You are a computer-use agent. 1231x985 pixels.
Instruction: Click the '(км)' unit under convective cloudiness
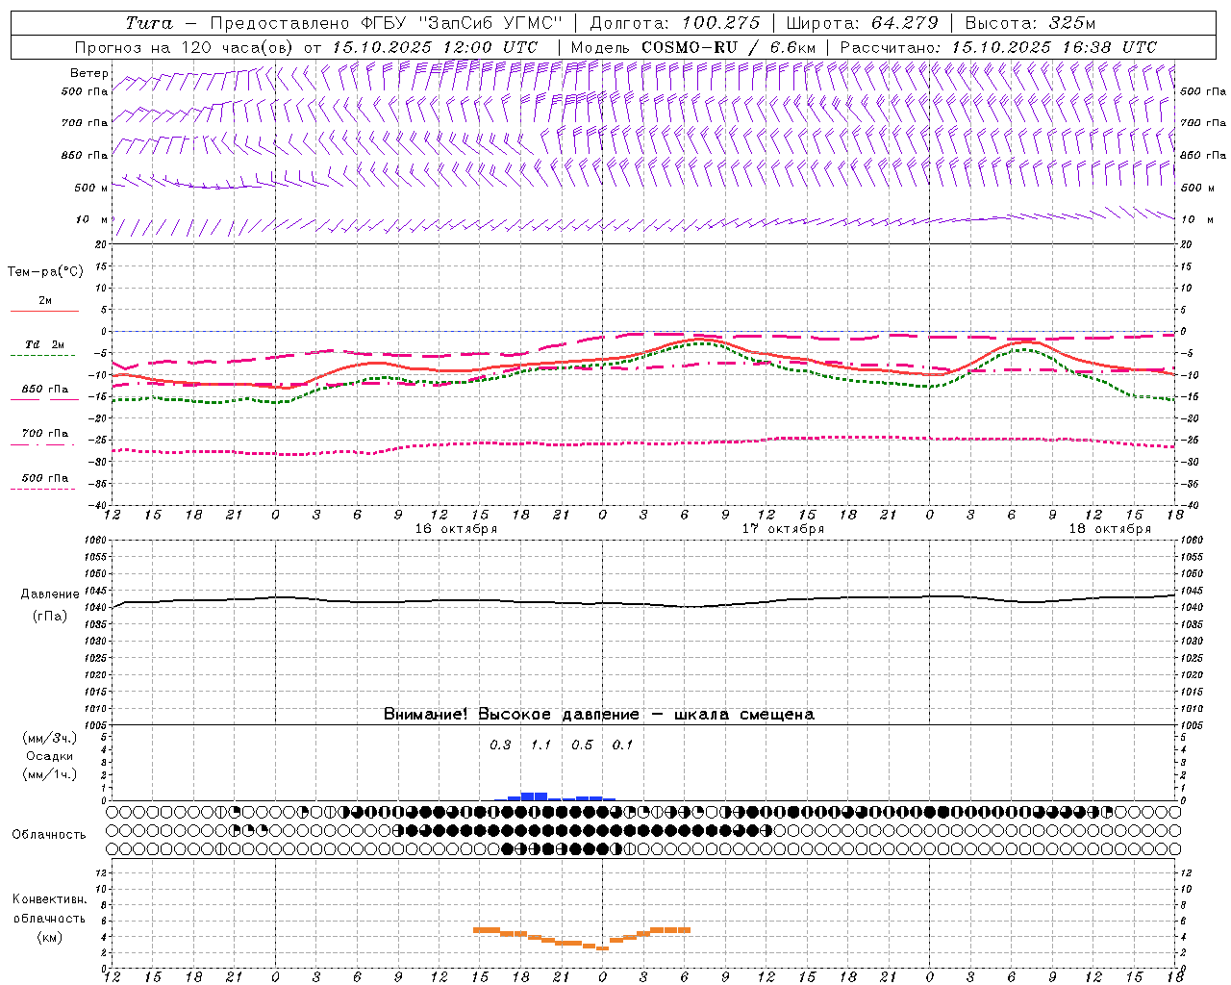click(49, 937)
